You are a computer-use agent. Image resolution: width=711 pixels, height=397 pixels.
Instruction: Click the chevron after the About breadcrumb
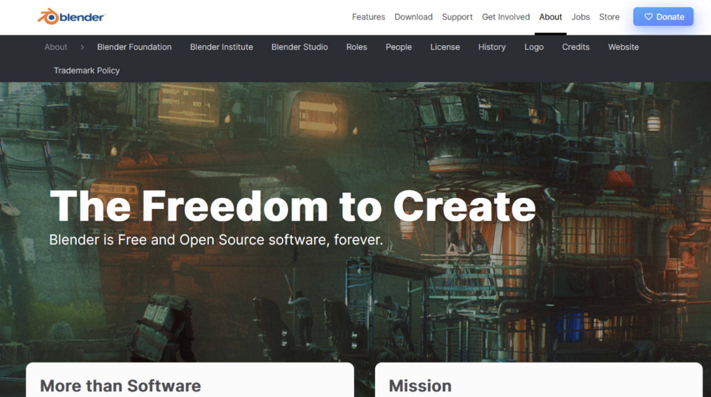[82, 47]
